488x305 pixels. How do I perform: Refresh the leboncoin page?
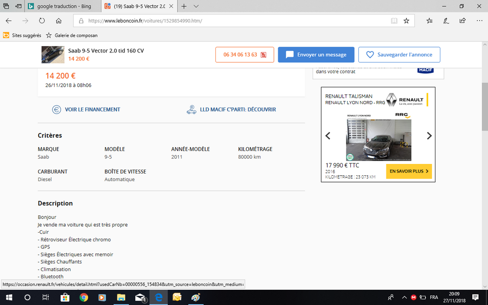[x=42, y=21]
